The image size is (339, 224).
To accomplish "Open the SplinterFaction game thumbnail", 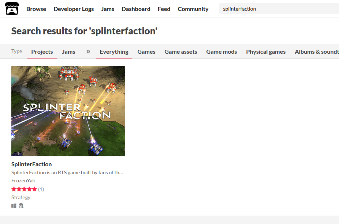I will point(68,111).
